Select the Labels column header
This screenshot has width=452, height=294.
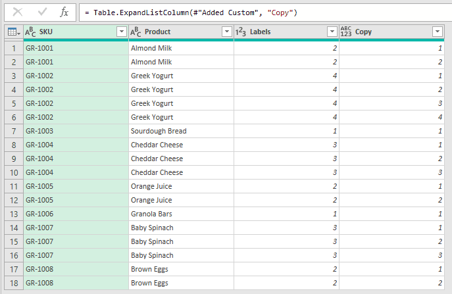click(x=286, y=32)
